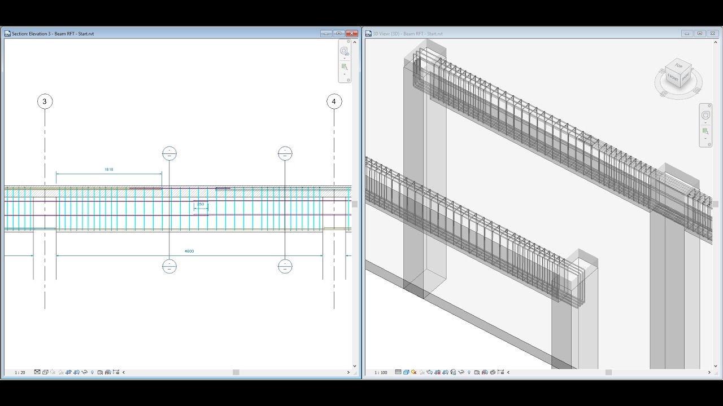Toggle Show Crop Region in 3D view
Screen dimensions: 723x406
(x=445, y=372)
